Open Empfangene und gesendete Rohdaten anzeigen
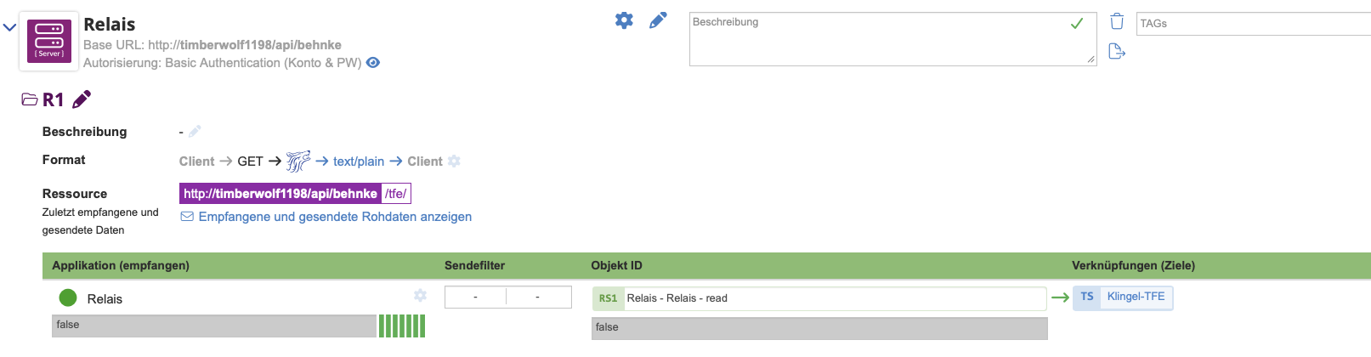 (335, 217)
